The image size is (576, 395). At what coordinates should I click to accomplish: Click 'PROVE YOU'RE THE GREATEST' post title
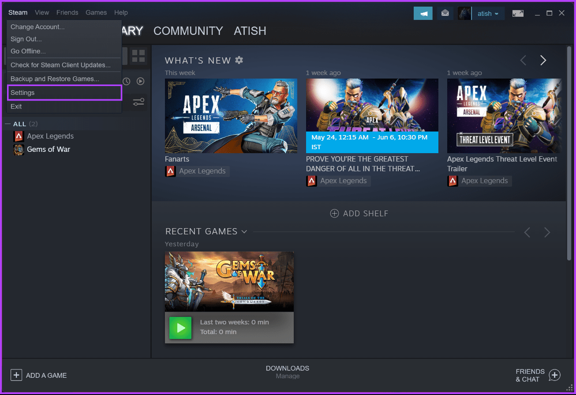[x=363, y=164]
